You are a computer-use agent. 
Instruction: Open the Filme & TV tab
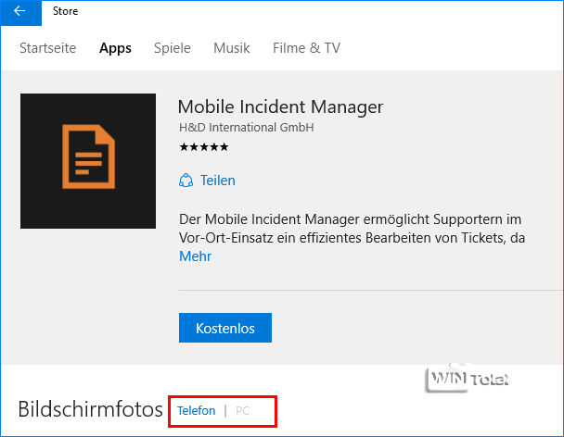click(x=306, y=48)
